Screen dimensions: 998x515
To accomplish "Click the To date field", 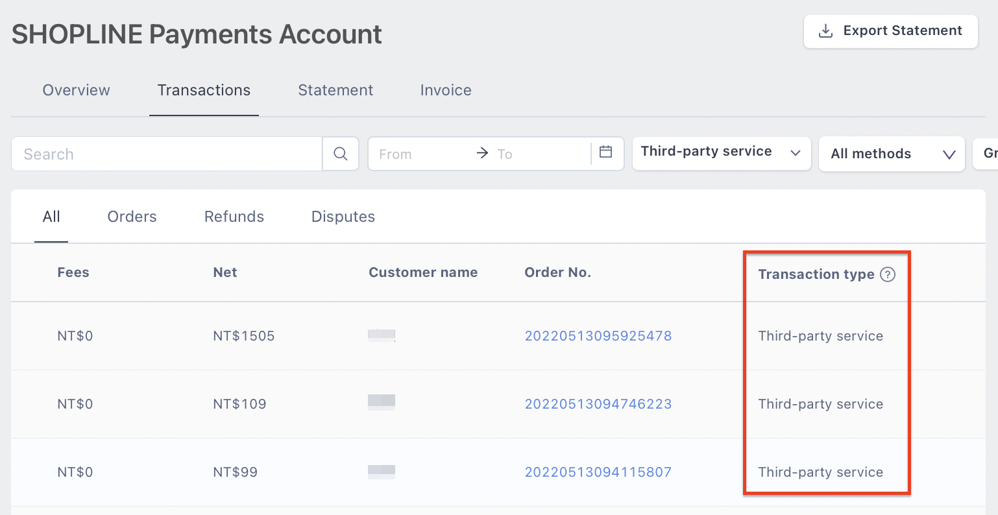I will (x=540, y=154).
